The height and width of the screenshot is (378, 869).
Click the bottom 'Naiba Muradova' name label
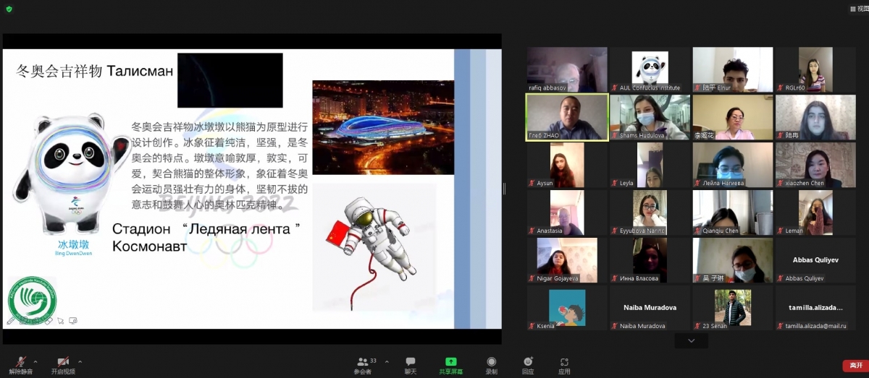pos(642,326)
